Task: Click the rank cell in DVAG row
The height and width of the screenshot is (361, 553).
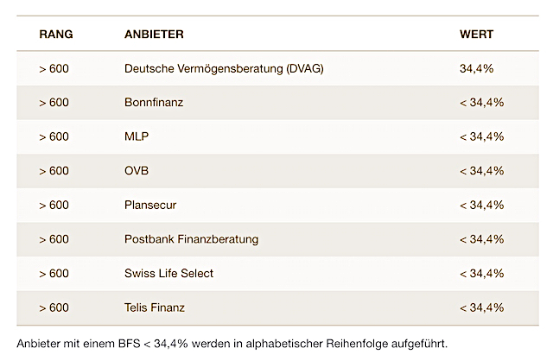Action: click(54, 68)
